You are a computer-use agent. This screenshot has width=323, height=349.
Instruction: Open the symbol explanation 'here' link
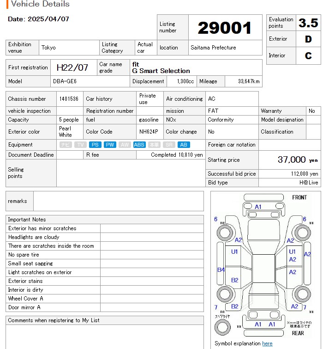tap(267, 343)
